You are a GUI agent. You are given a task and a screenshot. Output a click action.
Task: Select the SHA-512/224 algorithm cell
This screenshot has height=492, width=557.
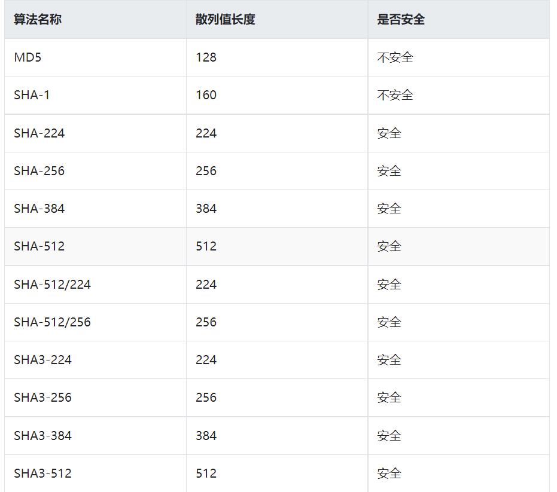pos(53,285)
